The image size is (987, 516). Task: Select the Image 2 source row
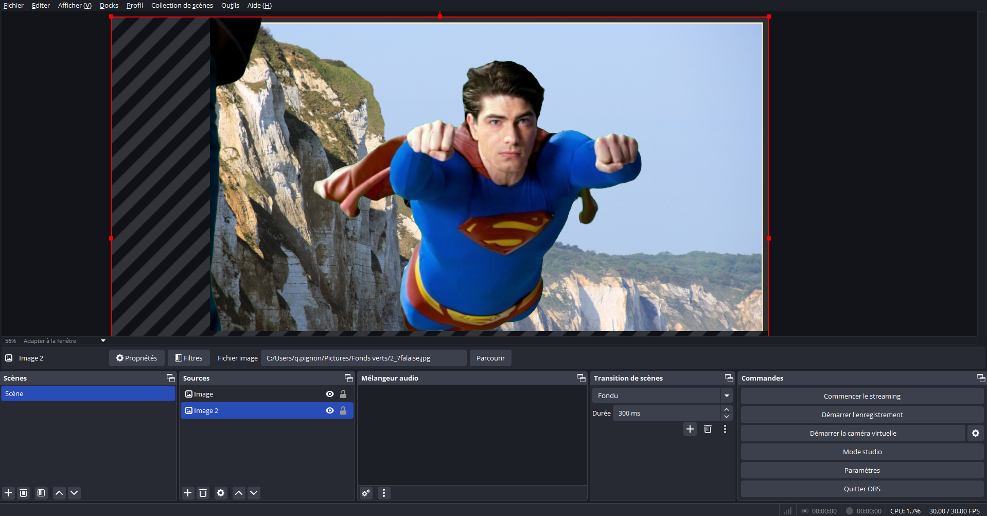(x=267, y=410)
